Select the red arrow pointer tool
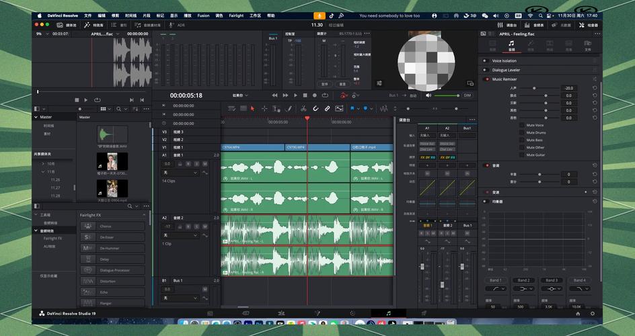The height and width of the screenshot is (336, 635). pyautogui.click(x=252, y=108)
